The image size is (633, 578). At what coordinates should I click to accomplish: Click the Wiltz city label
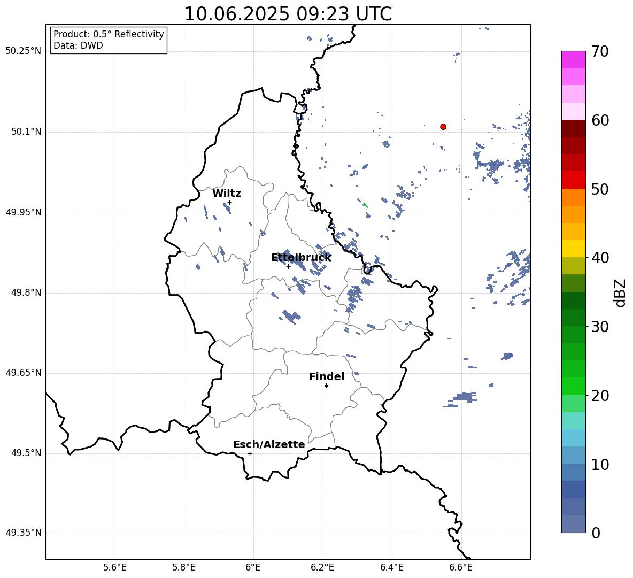pos(227,194)
